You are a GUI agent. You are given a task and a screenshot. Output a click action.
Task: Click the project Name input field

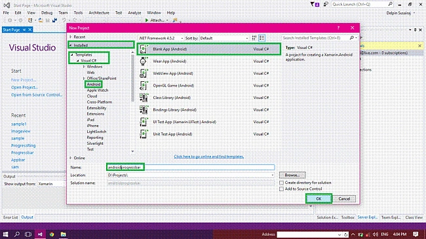click(191, 168)
